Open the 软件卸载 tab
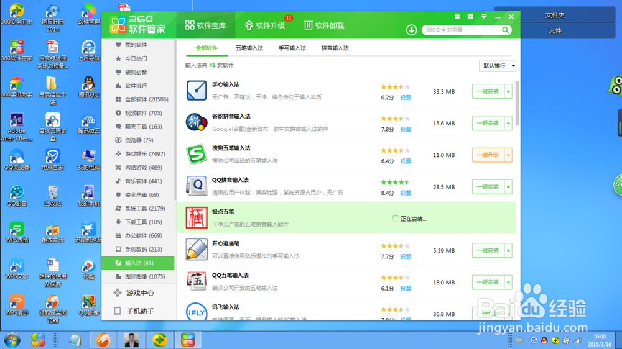622x349 pixels. (x=324, y=25)
